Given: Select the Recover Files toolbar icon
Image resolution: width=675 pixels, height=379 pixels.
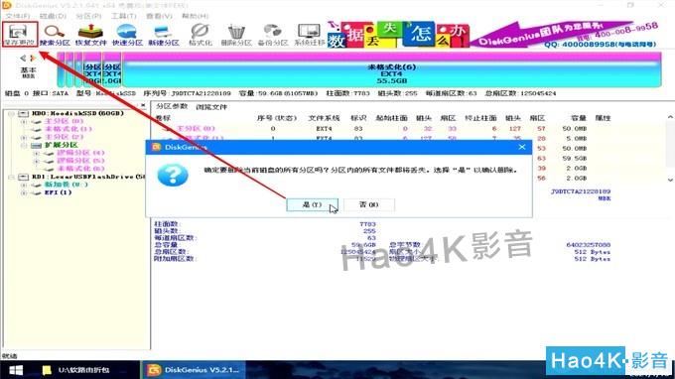Looking at the screenshot, I should coord(91,35).
